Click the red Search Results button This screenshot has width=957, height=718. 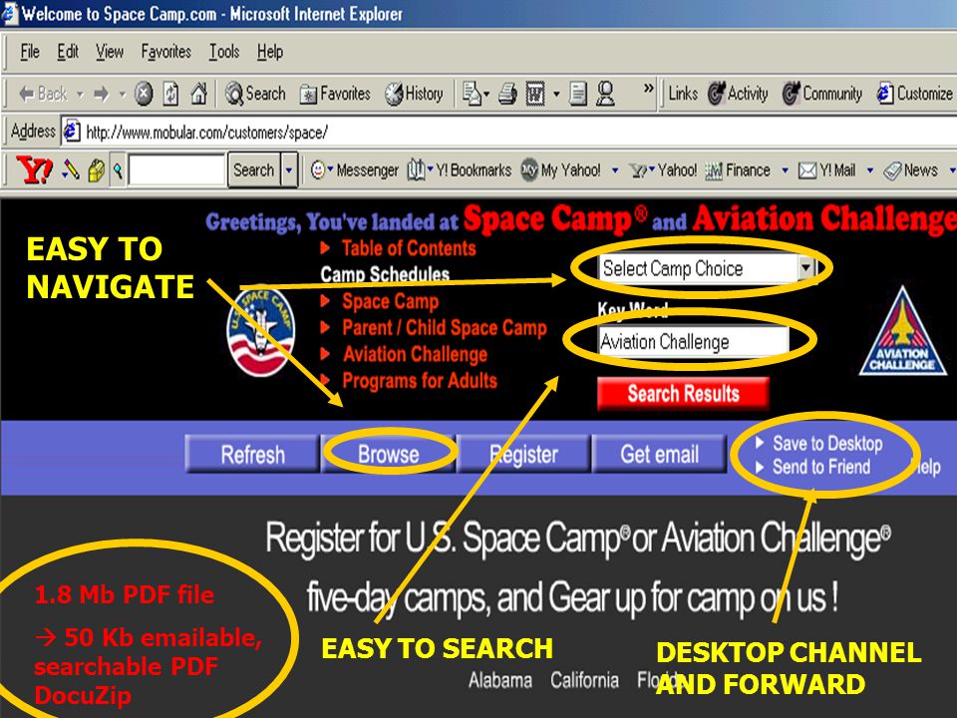tap(683, 394)
